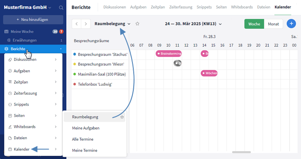The width and height of the screenshot is (301, 159).
Task: Open the Dateien tab in top bar
Action: tap(264, 7)
